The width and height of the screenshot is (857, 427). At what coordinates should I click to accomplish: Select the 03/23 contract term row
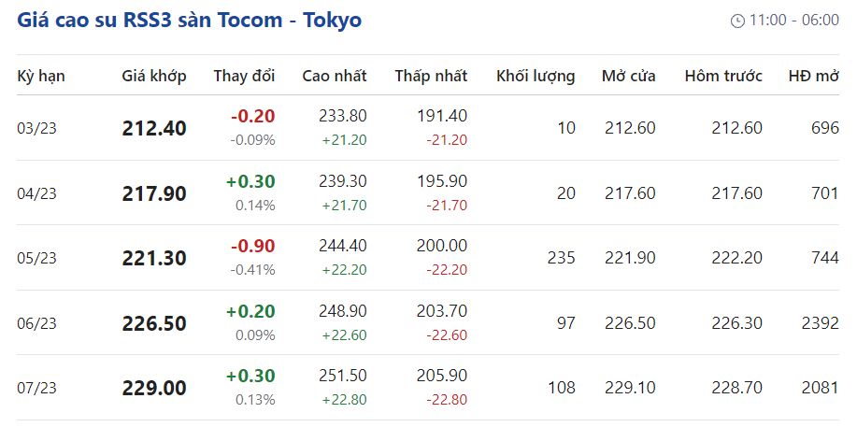[37, 128]
